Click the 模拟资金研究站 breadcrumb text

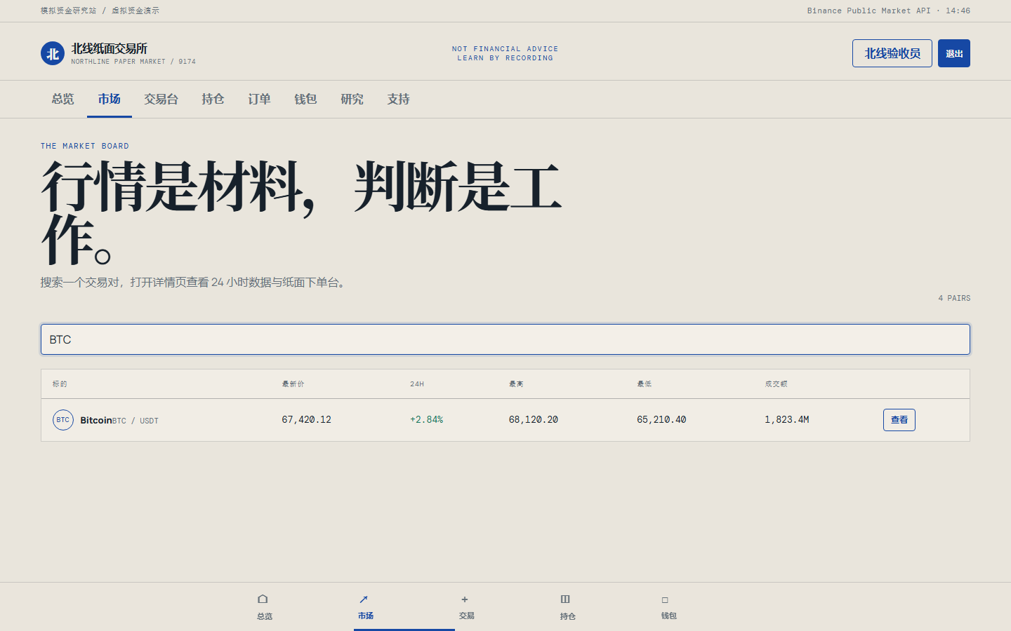[68, 11]
